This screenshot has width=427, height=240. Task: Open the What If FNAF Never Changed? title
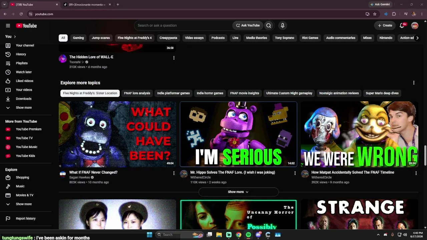pos(93,172)
